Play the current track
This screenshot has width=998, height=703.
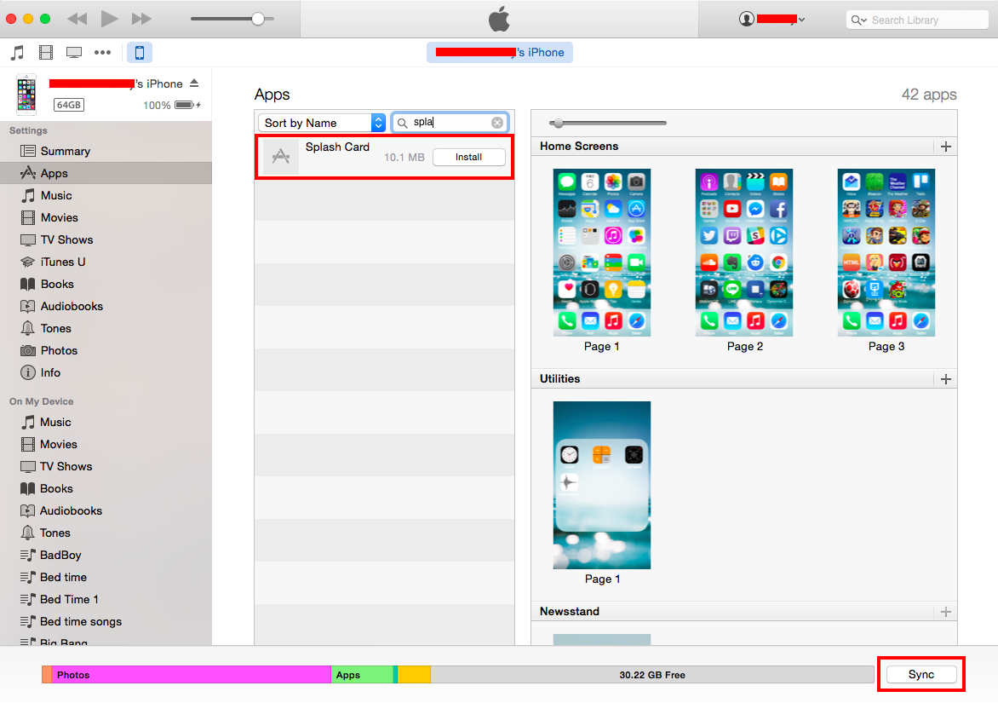(110, 19)
